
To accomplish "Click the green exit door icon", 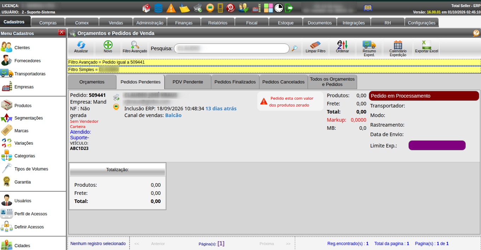I will pos(290,8).
